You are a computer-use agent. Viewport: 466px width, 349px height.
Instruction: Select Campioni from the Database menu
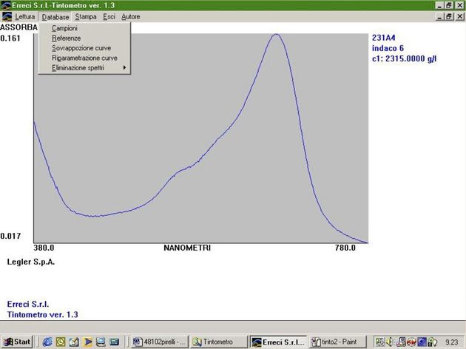(x=64, y=28)
